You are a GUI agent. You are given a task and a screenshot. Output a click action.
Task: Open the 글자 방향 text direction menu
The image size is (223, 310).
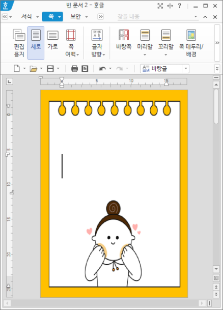coord(97,43)
